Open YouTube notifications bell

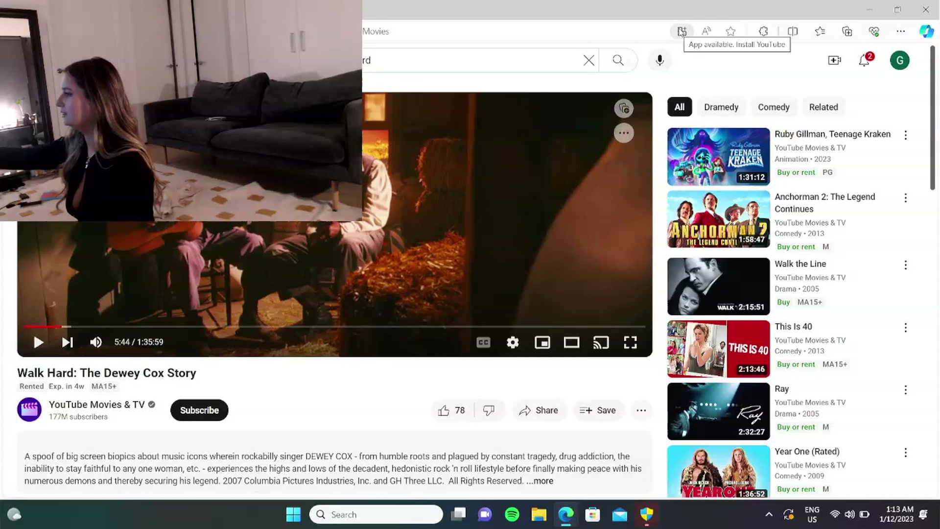865,60
